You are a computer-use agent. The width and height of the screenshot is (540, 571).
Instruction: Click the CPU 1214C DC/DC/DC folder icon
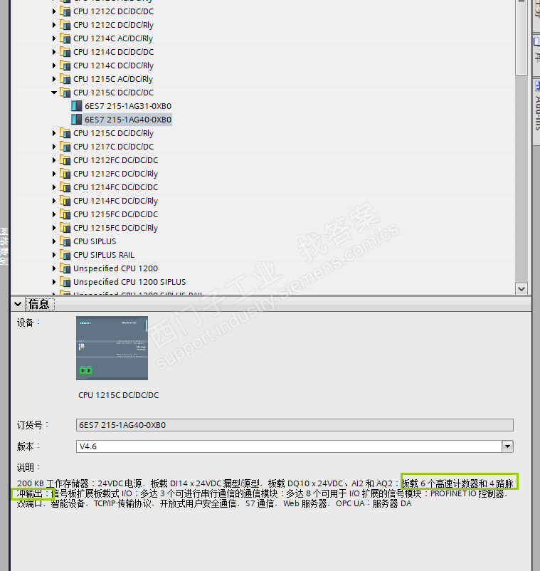pos(65,52)
